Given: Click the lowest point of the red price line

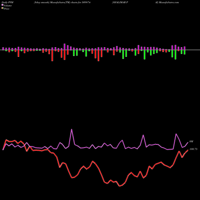Looking at the screenshot, I should pos(120,186).
